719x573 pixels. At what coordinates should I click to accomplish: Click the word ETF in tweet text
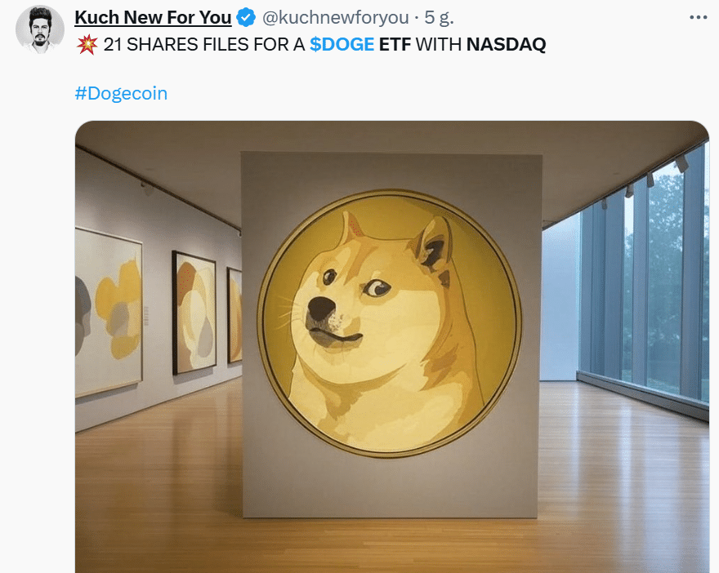click(395, 44)
